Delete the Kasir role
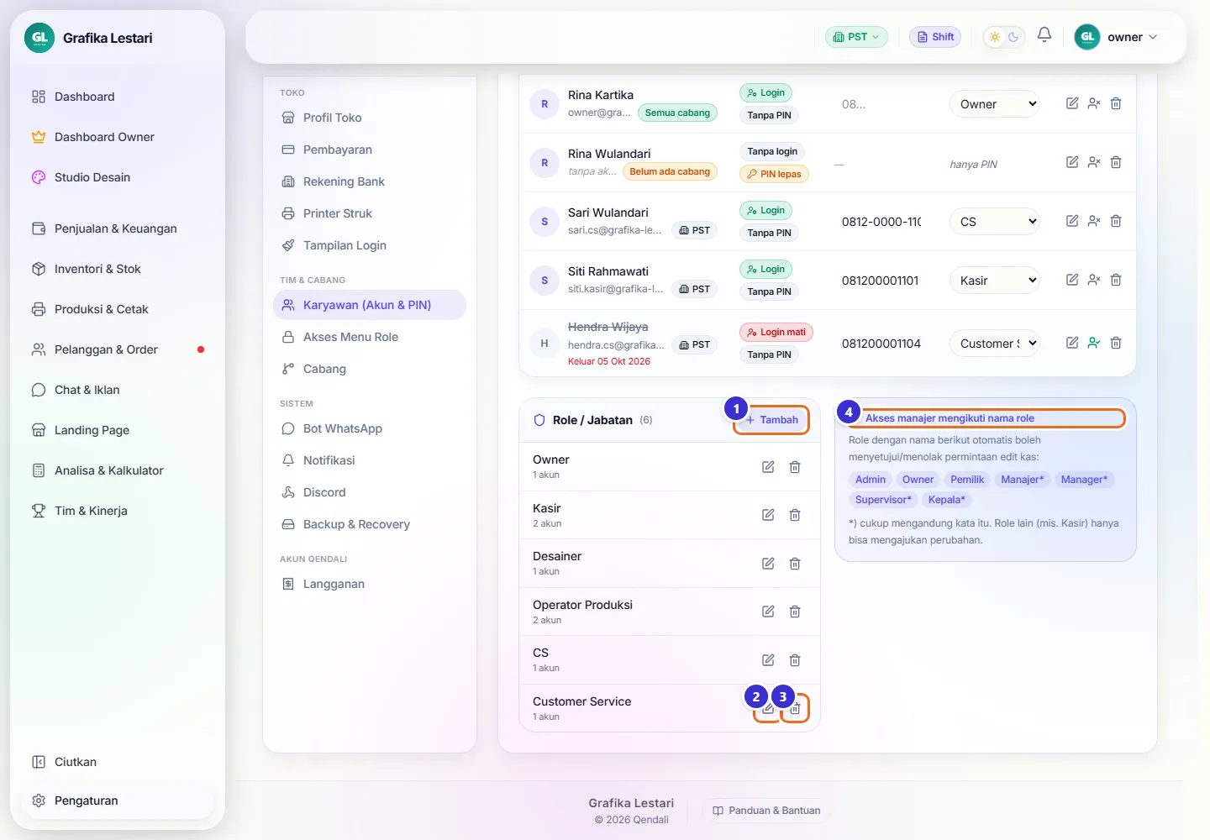1210x840 pixels. click(795, 515)
